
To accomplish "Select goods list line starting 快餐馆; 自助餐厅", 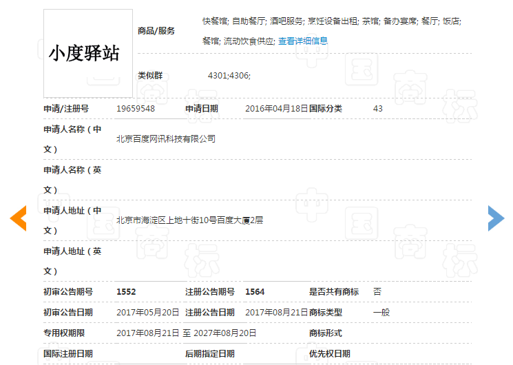I will click(x=332, y=21).
